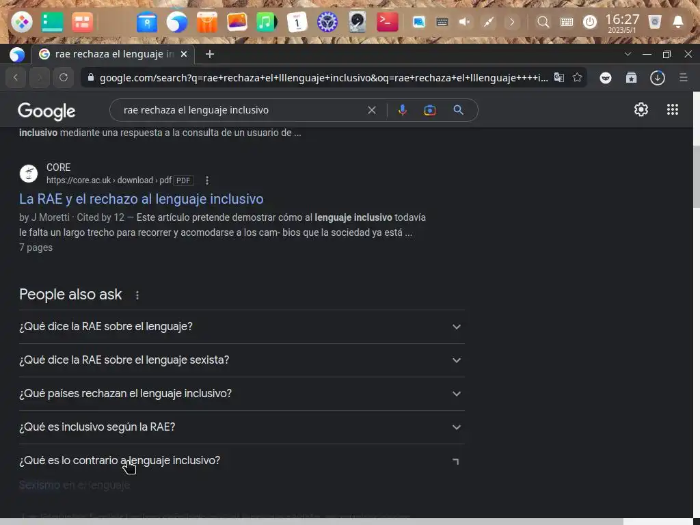Expand '¿Qué países rechazan el lenguaje inclusivo?'

241,393
